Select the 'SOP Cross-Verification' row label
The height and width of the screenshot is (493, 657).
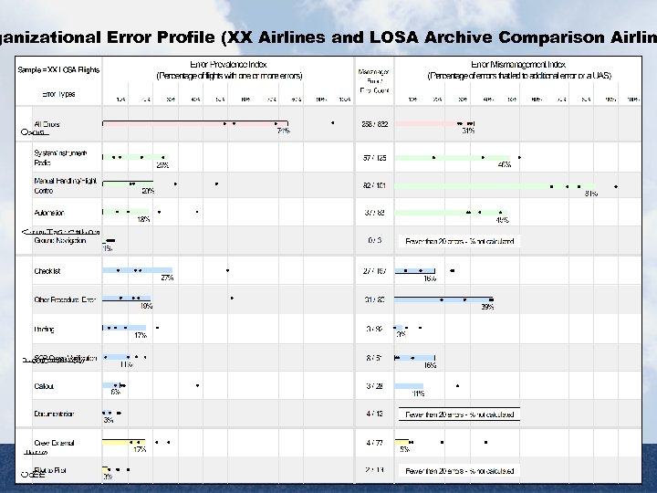pos(66,358)
